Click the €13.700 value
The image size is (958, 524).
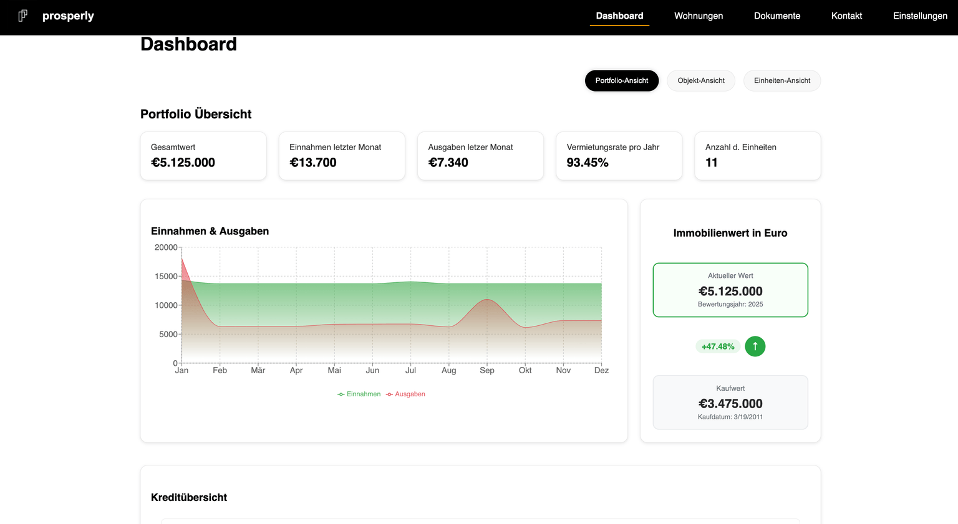[x=313, y=163]
